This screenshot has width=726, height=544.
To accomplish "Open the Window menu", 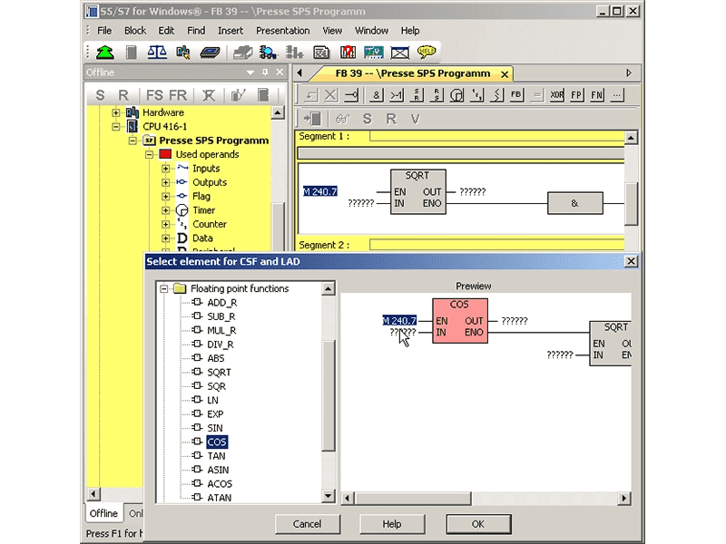I will tap(371, 31).
